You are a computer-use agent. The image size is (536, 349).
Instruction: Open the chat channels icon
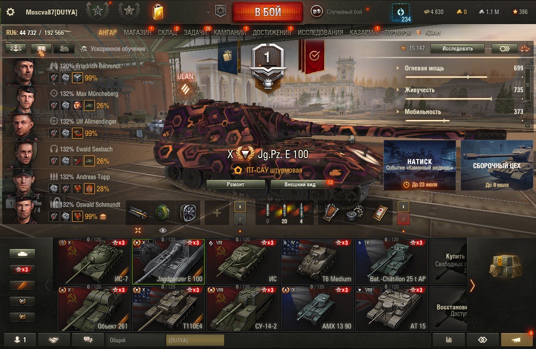click(88, 340)
